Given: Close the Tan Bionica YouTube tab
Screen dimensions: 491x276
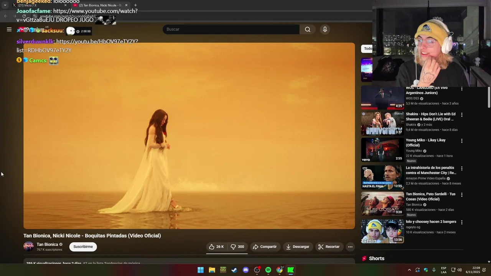Looking at the screenshot, I should (126, 5).
